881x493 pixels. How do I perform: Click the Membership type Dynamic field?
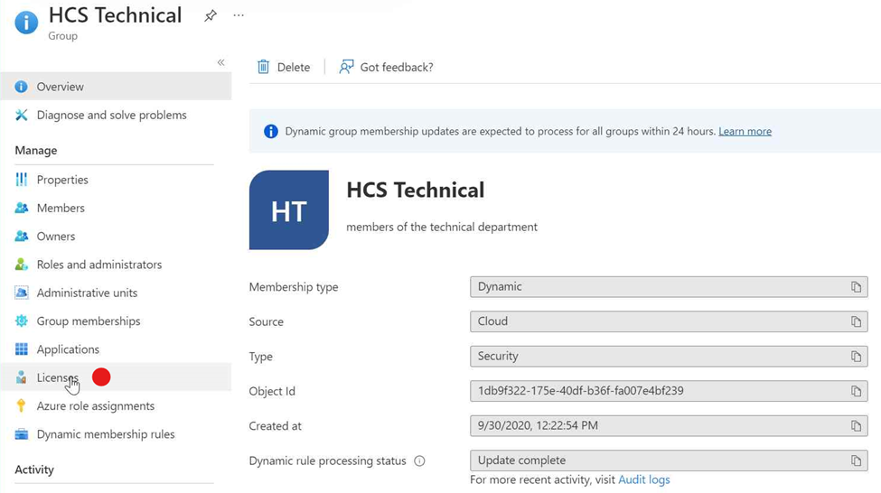669,287
